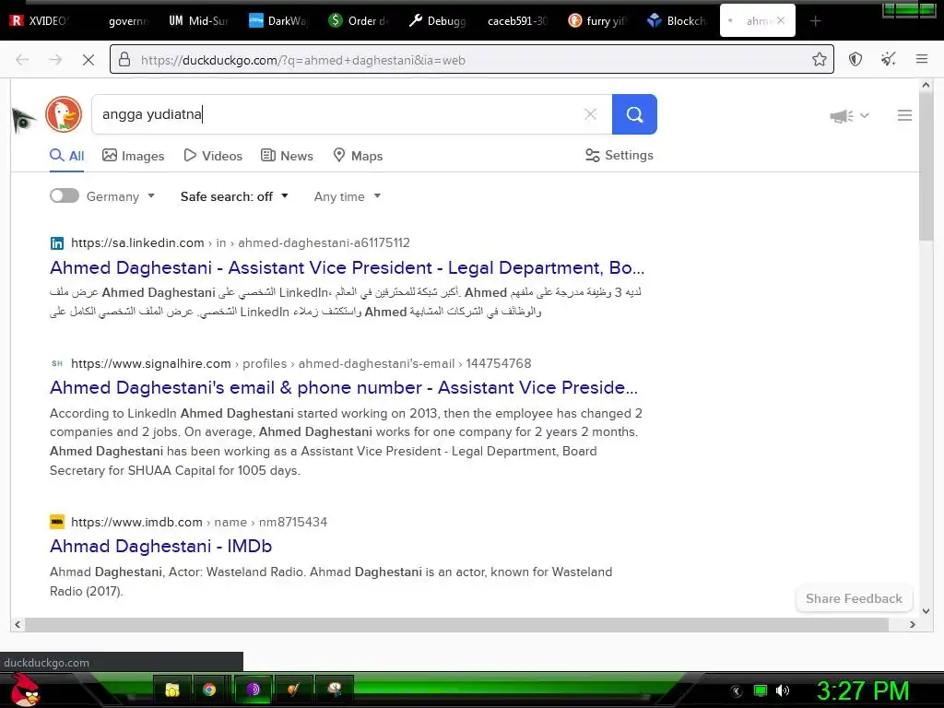Open the Safe search: off dropdown
The image size is (944, 708).
[234, 196]
